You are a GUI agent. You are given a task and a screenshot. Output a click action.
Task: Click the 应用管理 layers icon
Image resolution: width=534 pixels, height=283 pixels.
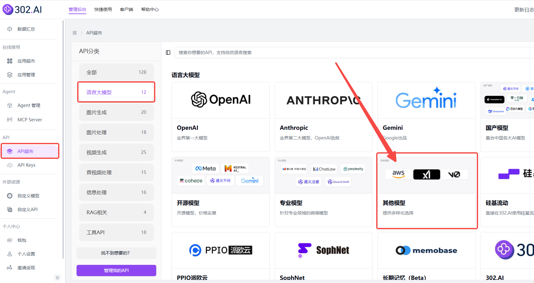click(10, 75)
